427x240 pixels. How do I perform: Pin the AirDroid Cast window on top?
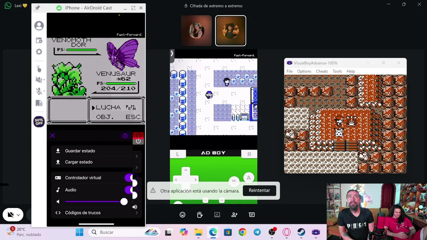point(37,8)
